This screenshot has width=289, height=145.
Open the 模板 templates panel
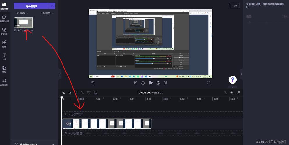pyautogui.click(x=4, y=44)
